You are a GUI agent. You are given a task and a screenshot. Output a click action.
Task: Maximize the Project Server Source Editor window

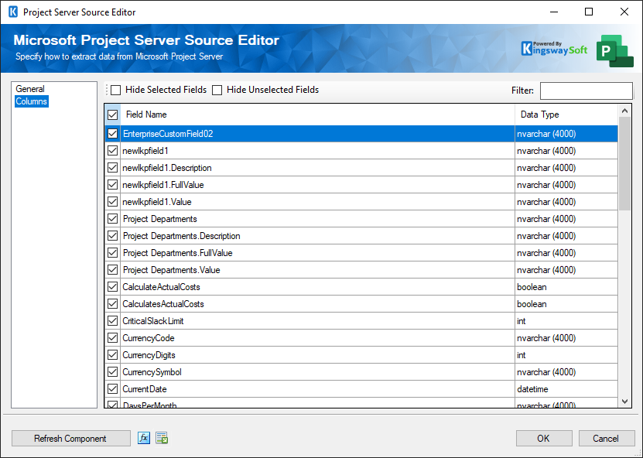pyautogui.click(x=589, y=12)
